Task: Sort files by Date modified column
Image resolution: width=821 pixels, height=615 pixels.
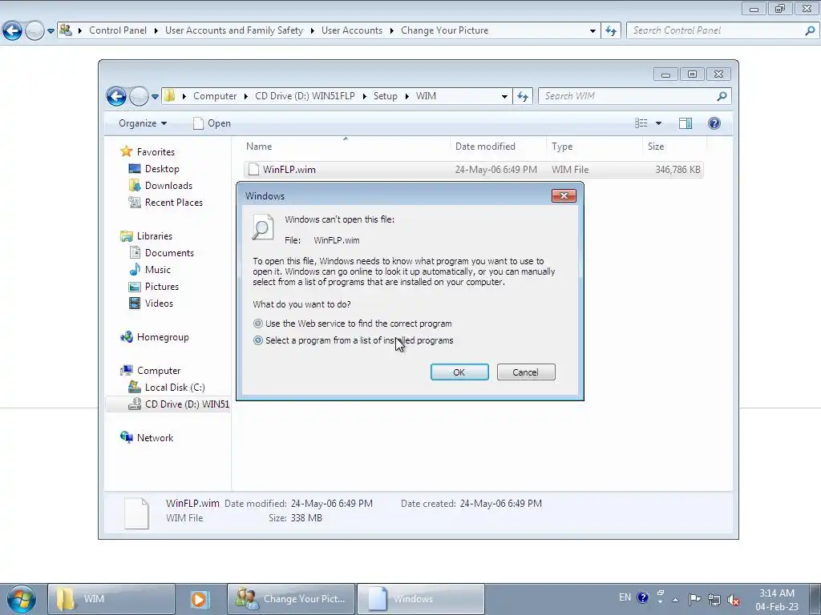Action: [x=498, y=147]
